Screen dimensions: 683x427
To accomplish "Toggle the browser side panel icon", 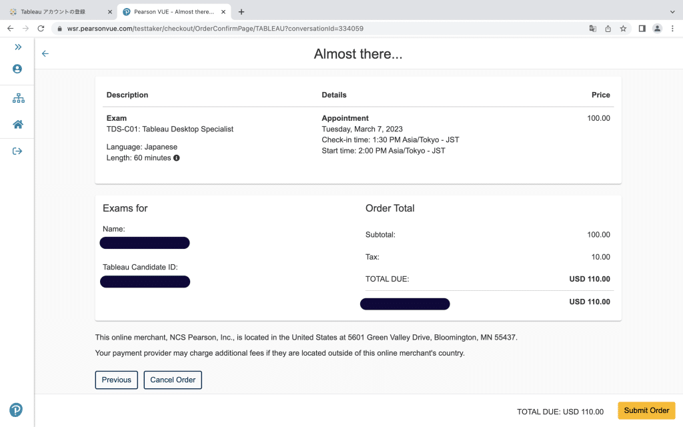I will click(x=642, y=29).
